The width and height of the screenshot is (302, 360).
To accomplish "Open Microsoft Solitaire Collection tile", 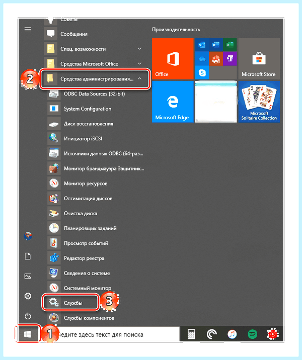I will (x=259, y=102).
